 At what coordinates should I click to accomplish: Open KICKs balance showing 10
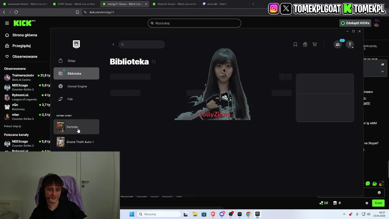point(324,203)
